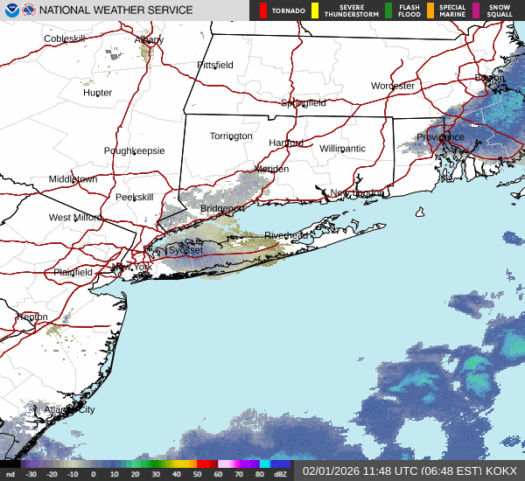
Task: Click the 'nd' end of the color scale
Action: pos(10,475)
